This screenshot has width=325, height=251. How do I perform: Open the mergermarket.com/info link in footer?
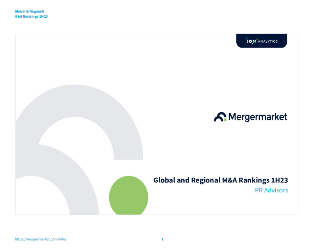(x=40, y=239)
